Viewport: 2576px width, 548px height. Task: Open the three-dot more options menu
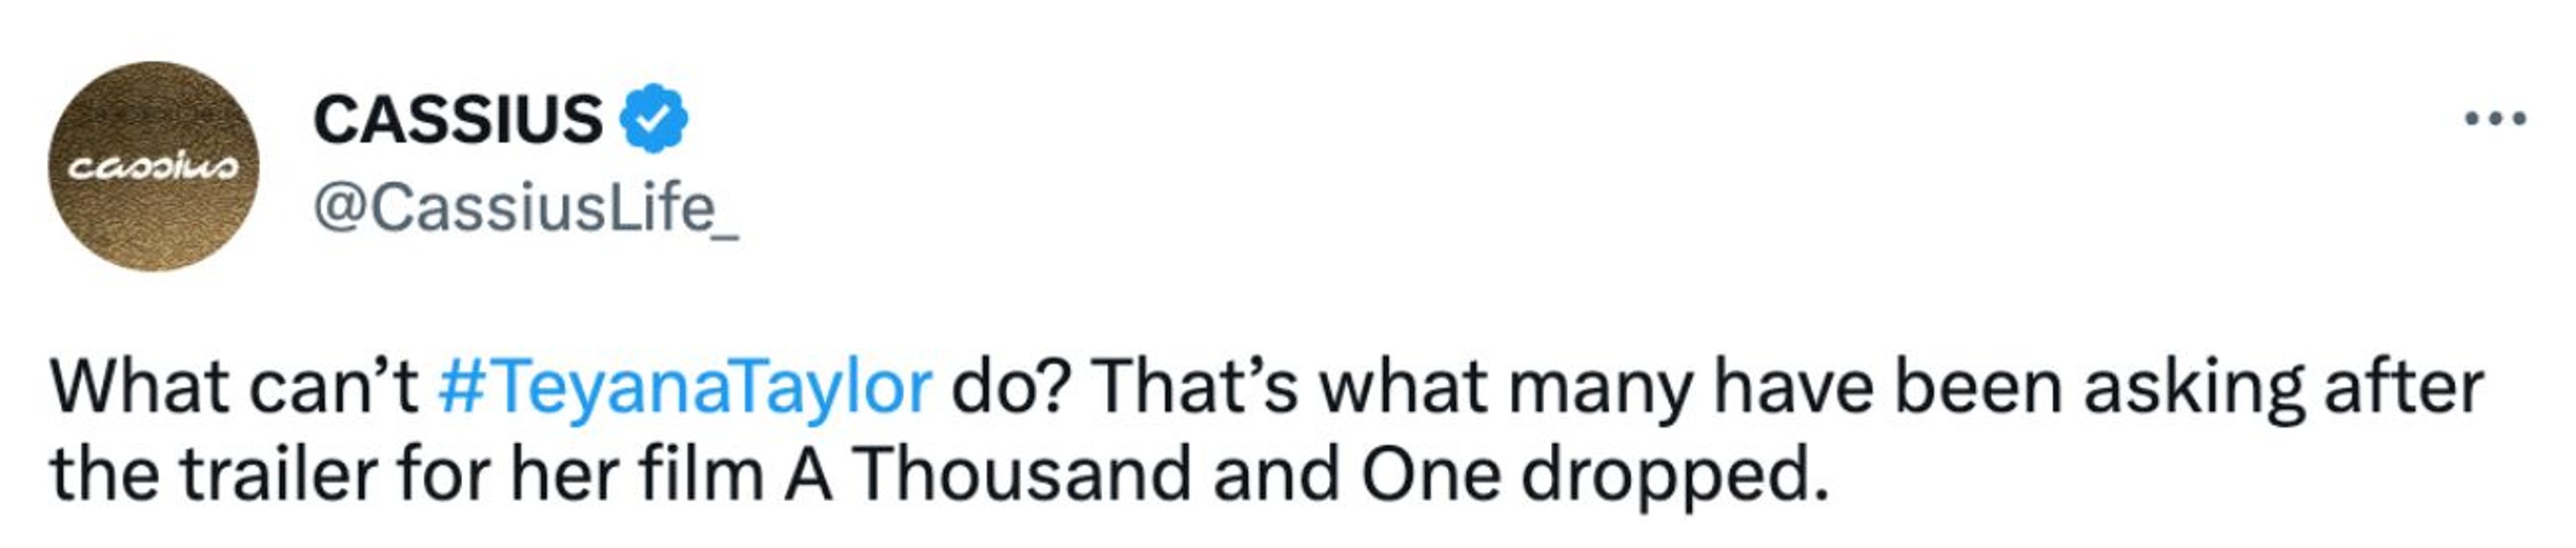point(2495,120)
